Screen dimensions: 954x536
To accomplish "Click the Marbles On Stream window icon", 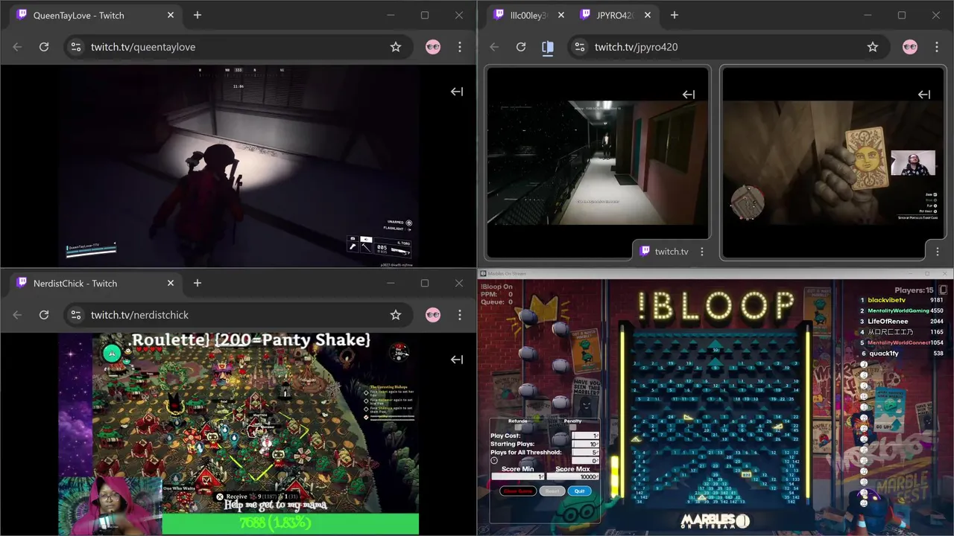I will click(483, 273).
